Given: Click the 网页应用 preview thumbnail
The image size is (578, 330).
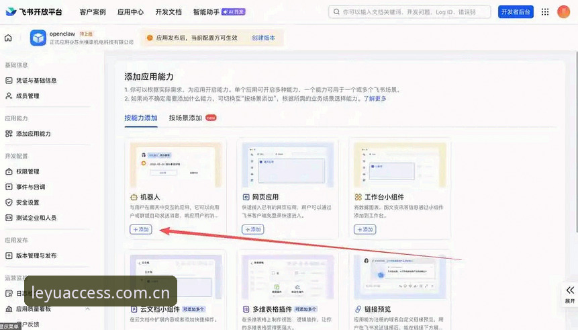Looking at the screenshot, I should (x=288, y=165).
